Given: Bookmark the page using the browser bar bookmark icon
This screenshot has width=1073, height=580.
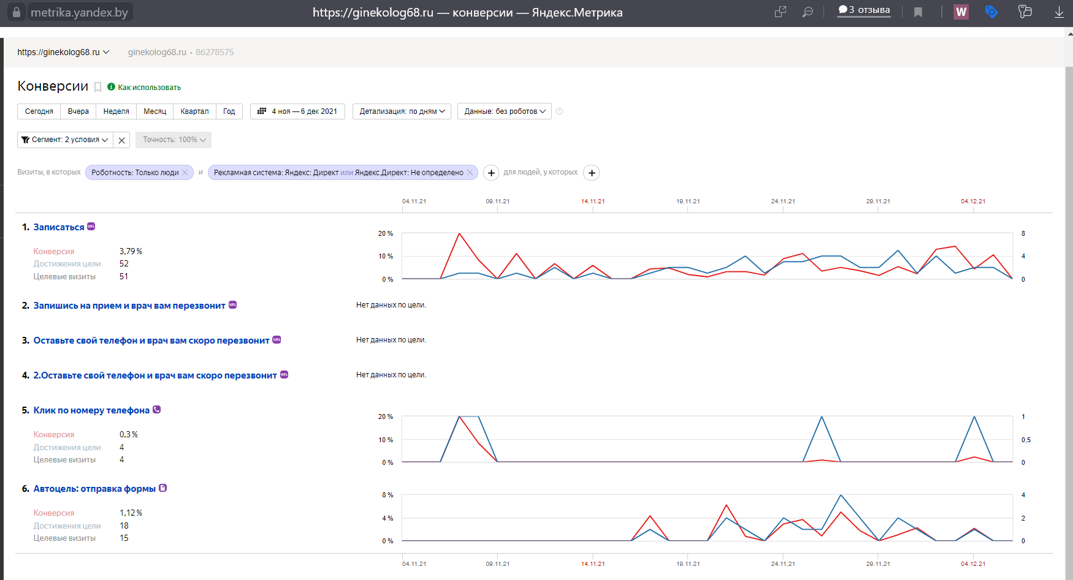Looking at the screenshot, I should 918,12.
